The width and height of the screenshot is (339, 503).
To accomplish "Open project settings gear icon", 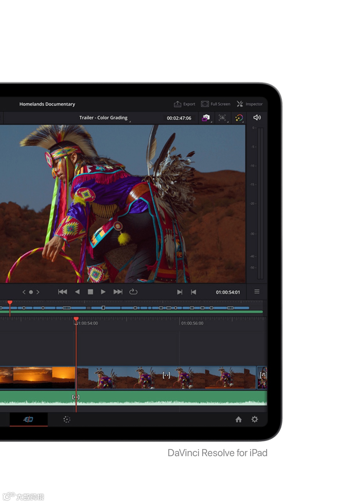I will coord(255,419).
